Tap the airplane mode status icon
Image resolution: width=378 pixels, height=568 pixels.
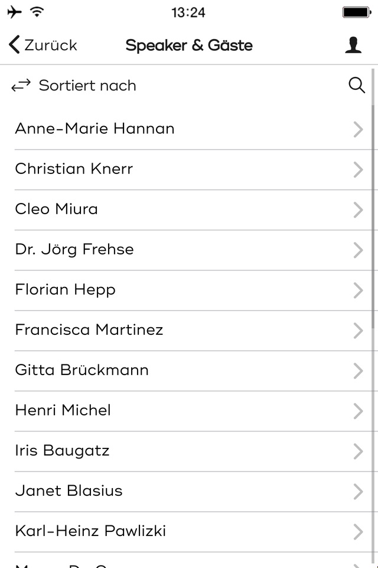point(15,12)
